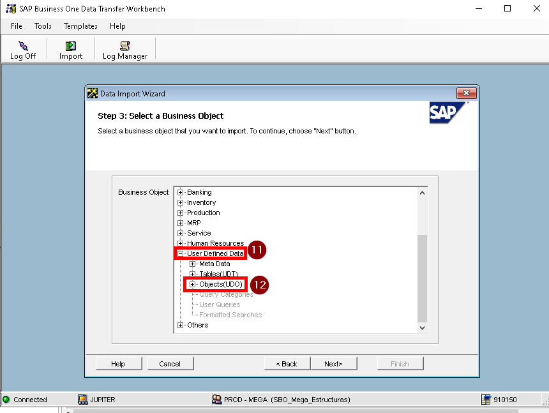The height and width of the screenshot is (413, 549).
Task: Select the Objects(UDO) label
Action: [x=221, y=284]
